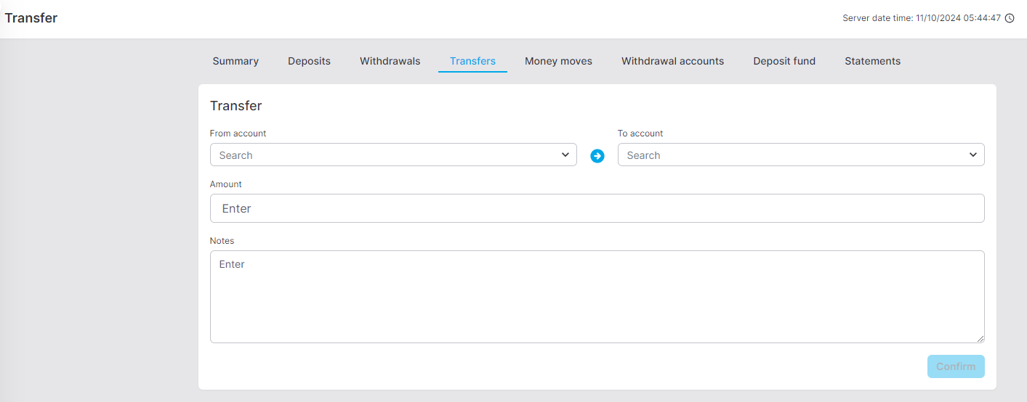Click inside the To account search box
Viewport: 1027px width, 402px height.
801,155
